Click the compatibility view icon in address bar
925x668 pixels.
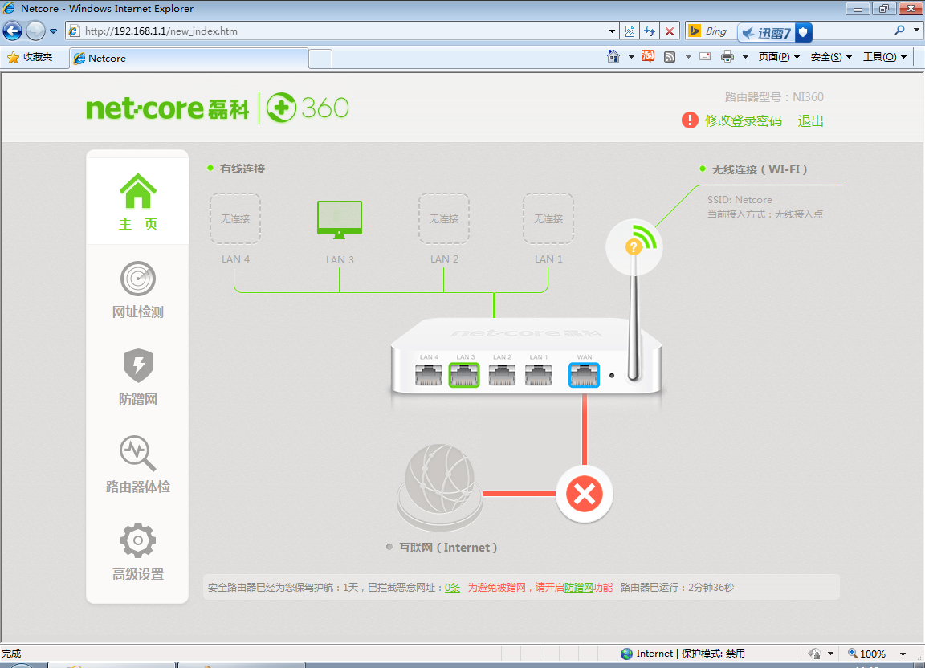[x=630, y=31]
